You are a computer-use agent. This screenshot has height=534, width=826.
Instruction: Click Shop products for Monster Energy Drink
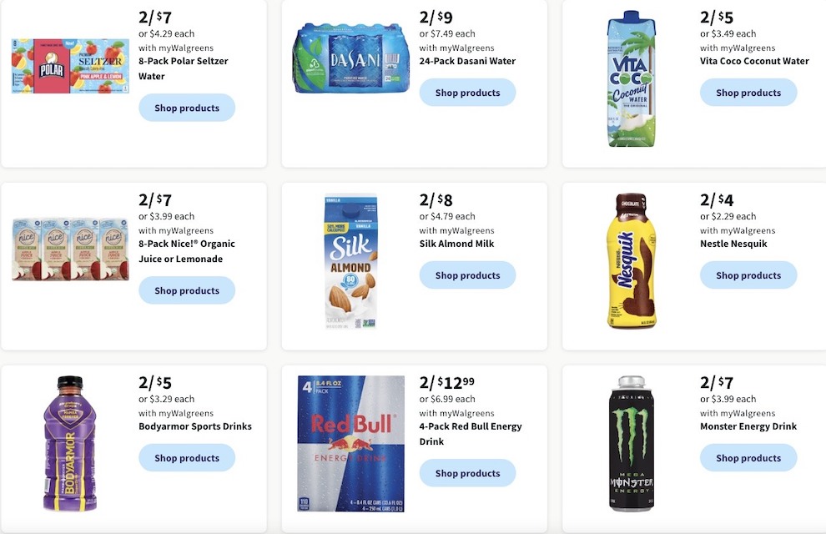click(x=748, y=457)
